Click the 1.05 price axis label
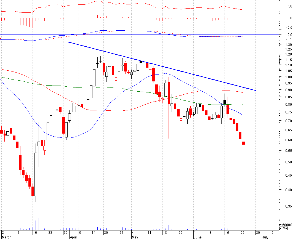The width and height of the screenshot is (293, 239). (289, 71)
